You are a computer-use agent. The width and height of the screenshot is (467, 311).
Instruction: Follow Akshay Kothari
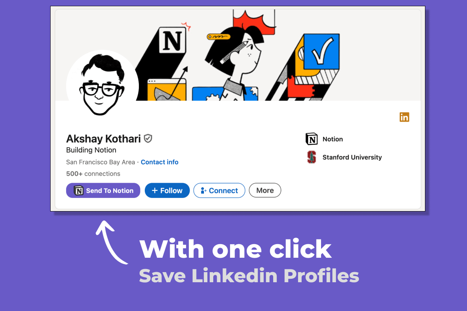167,190
